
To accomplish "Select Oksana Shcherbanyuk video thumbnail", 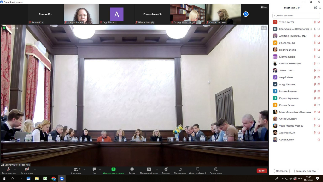I will pyautogui.click(x=188, y=14).
